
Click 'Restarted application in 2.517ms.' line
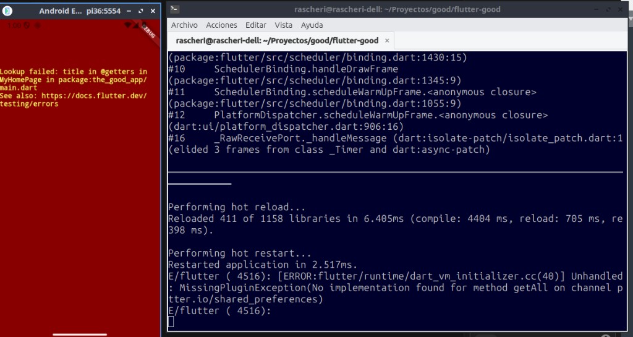[263, 265]
